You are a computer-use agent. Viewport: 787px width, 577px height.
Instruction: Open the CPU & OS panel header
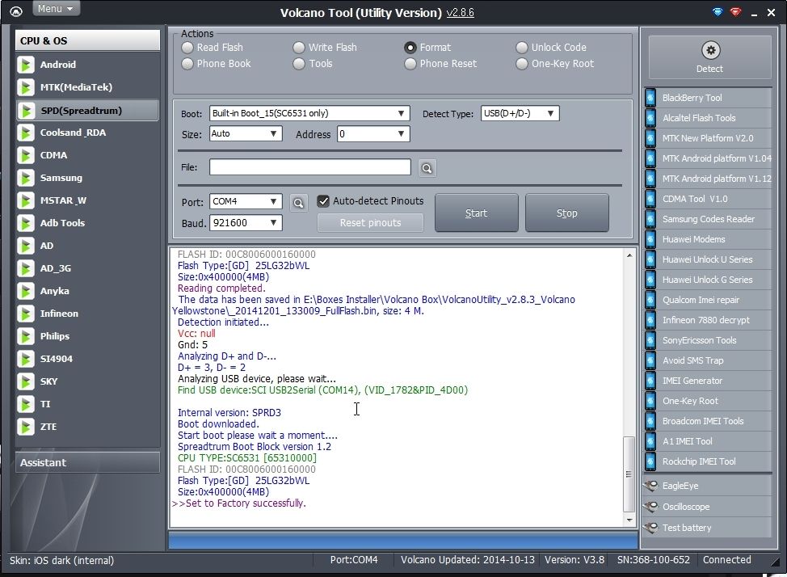coord(87,40)
